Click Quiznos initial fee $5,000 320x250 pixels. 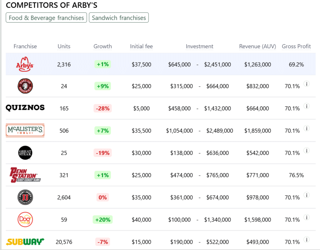pos(142,109)
